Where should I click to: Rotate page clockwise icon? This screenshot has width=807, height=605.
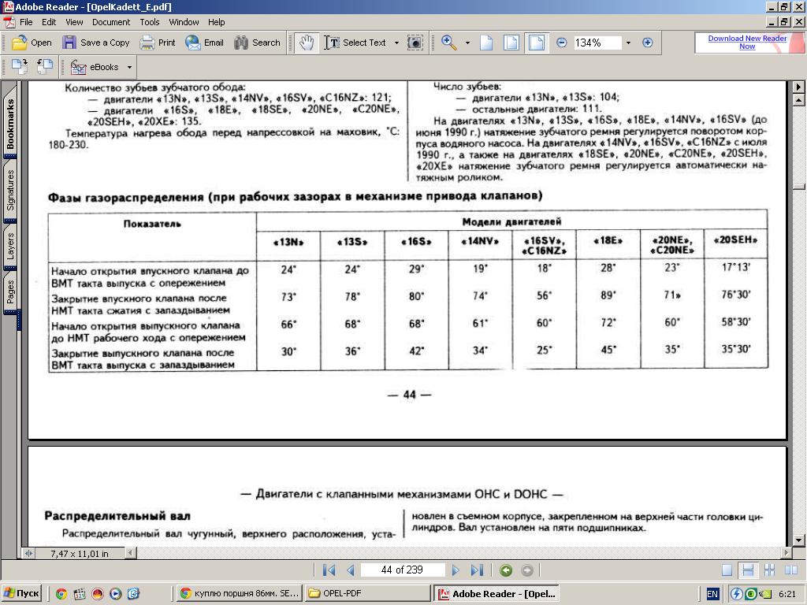45,67
